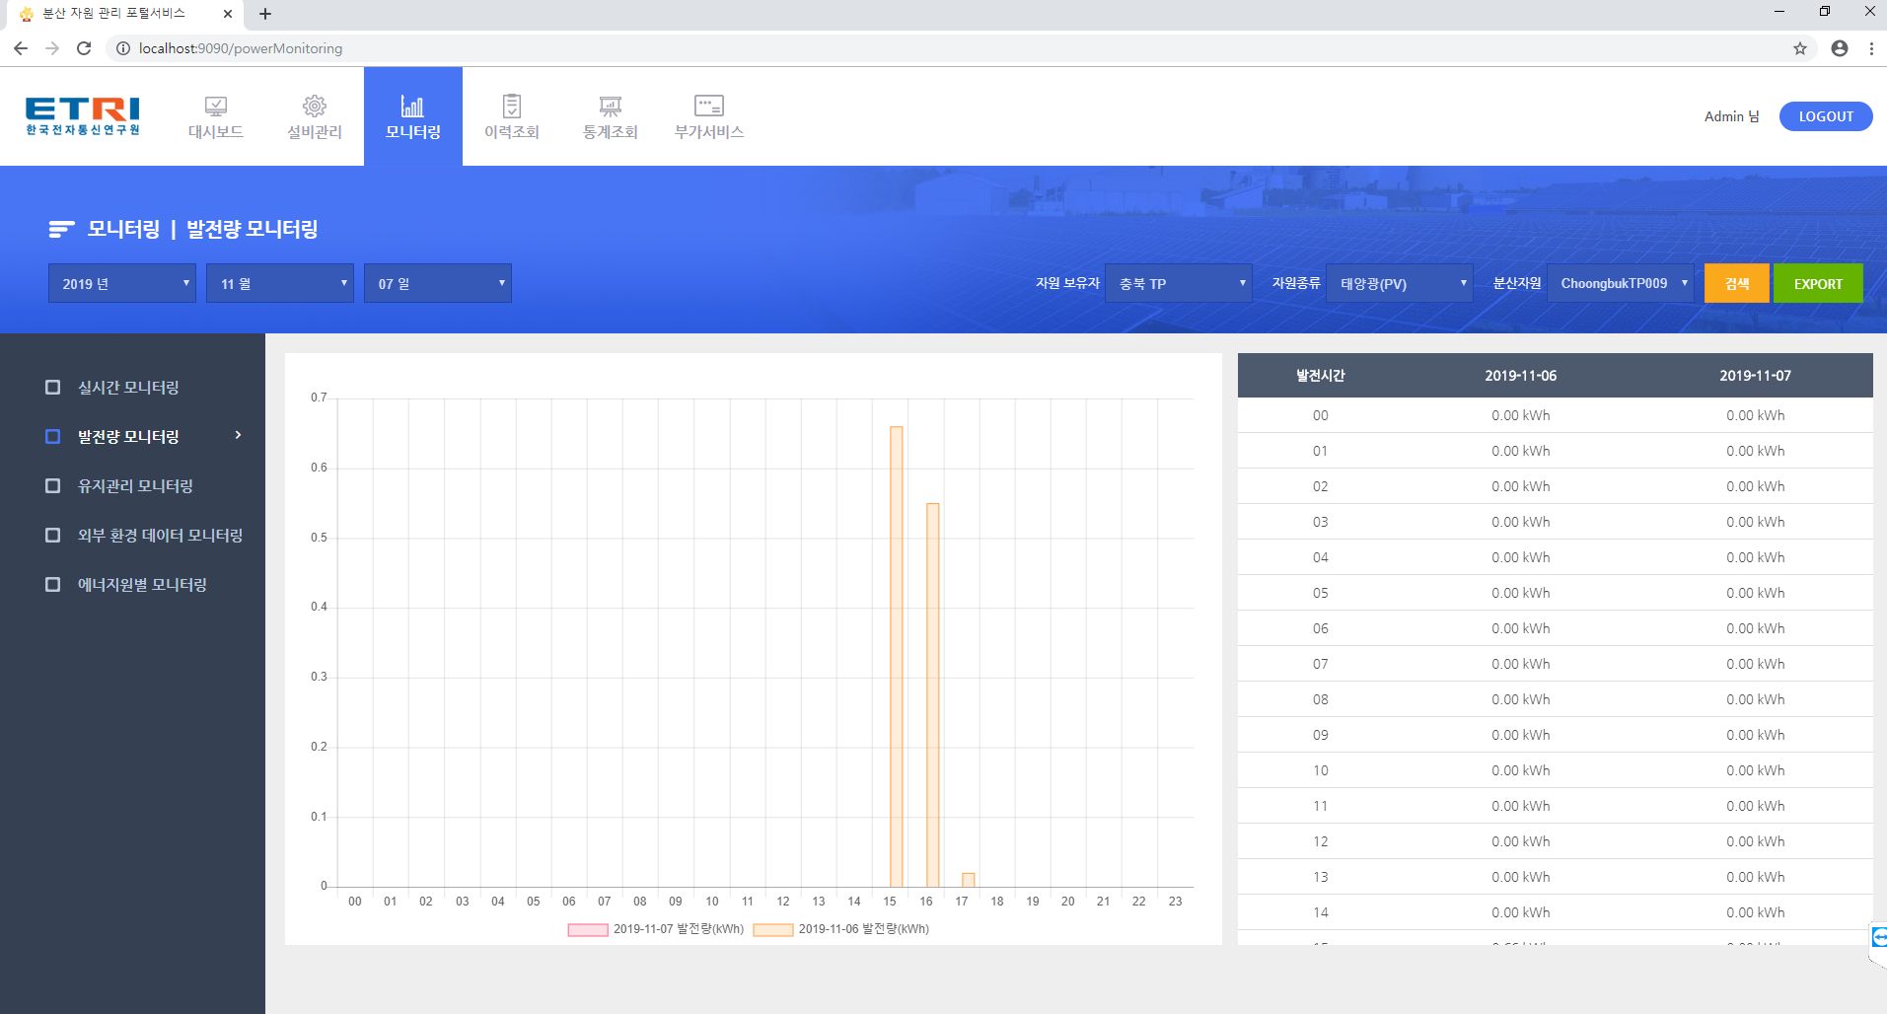Open the 설비관리 gear icon
This screenshot has height=1014, width=1887.
tap(314, 107)
